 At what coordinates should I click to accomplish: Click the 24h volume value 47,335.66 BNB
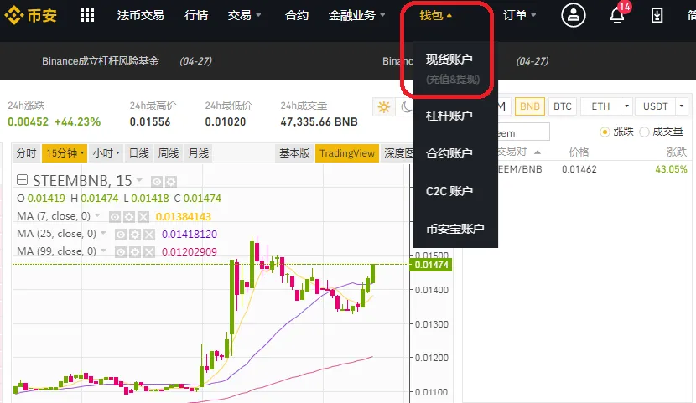click(319, 122)
